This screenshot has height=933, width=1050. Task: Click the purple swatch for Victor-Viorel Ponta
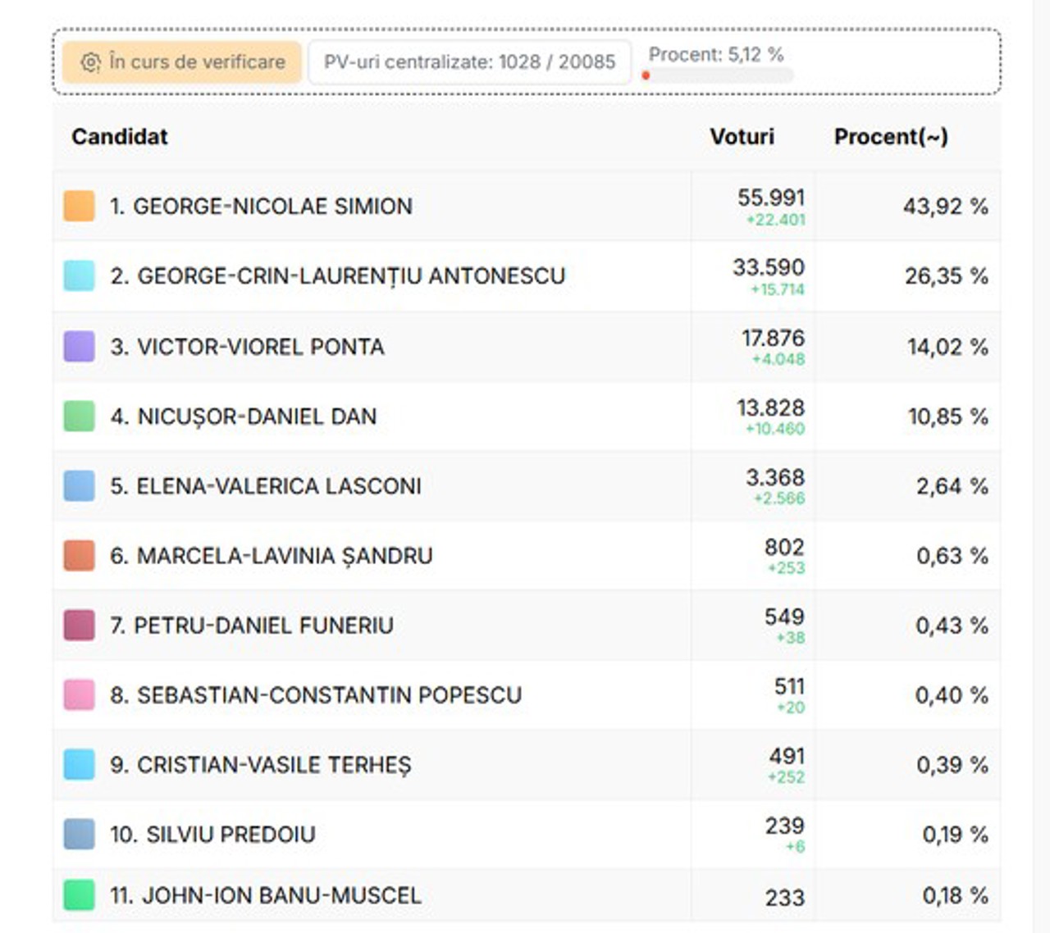79,346
